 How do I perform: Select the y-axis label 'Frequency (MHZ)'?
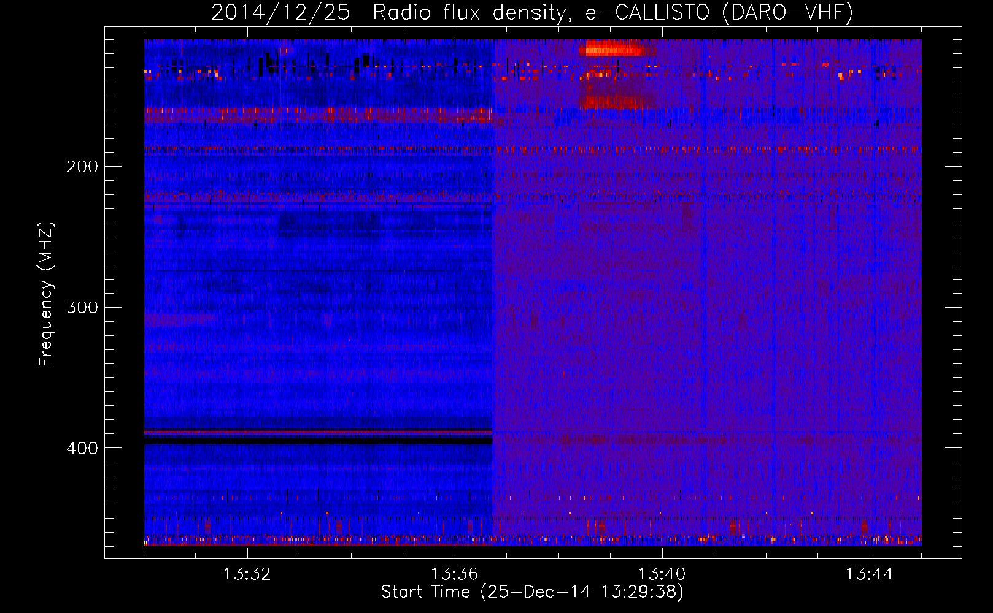[x=46, y=294]
